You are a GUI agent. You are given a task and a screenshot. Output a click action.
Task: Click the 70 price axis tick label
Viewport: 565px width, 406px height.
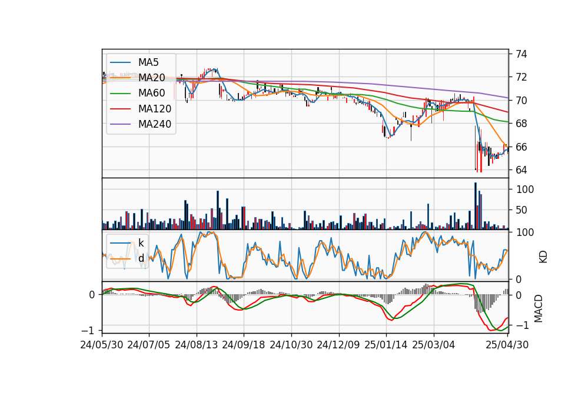(x=521, y=101)
